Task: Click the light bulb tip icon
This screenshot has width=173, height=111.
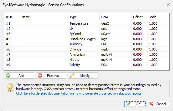Action: tap(10, 88)
